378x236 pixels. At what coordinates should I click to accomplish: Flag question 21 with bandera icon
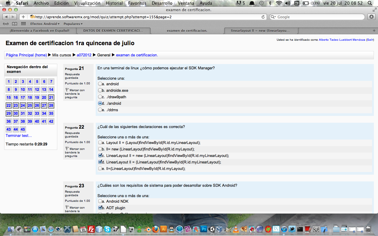coord(67,90)
